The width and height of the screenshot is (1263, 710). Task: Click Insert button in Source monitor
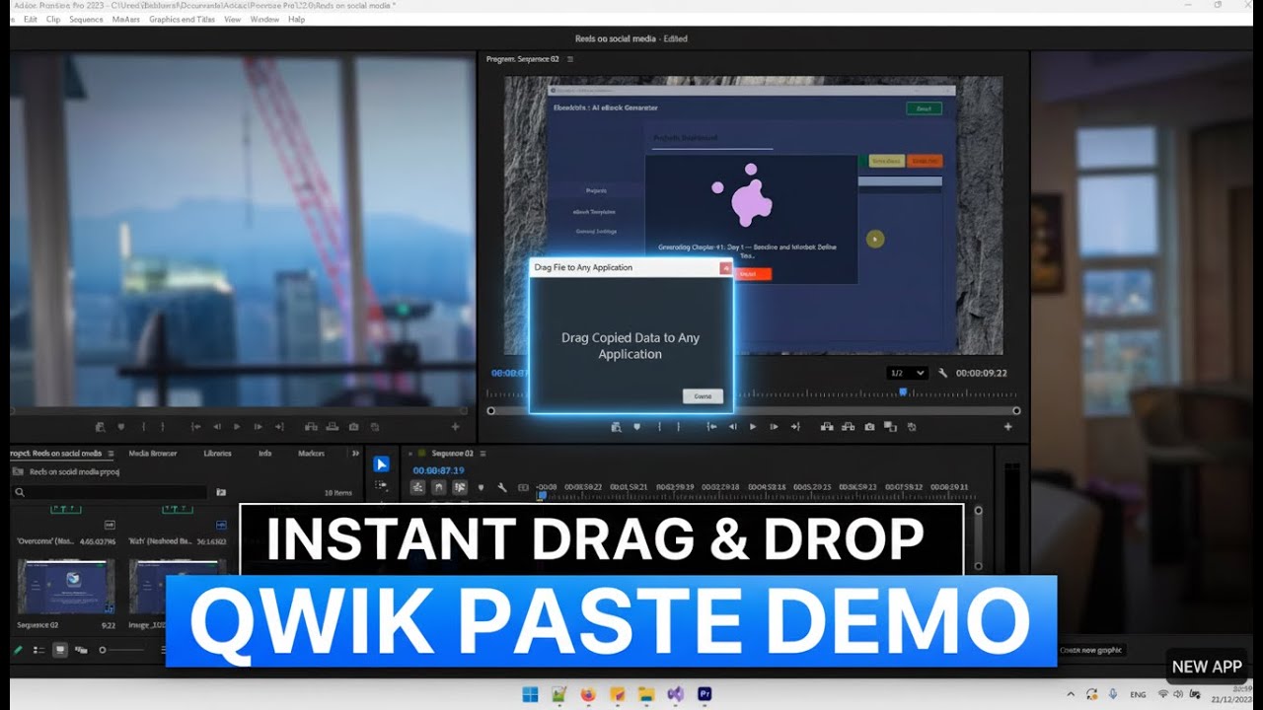tap(311, 427)
